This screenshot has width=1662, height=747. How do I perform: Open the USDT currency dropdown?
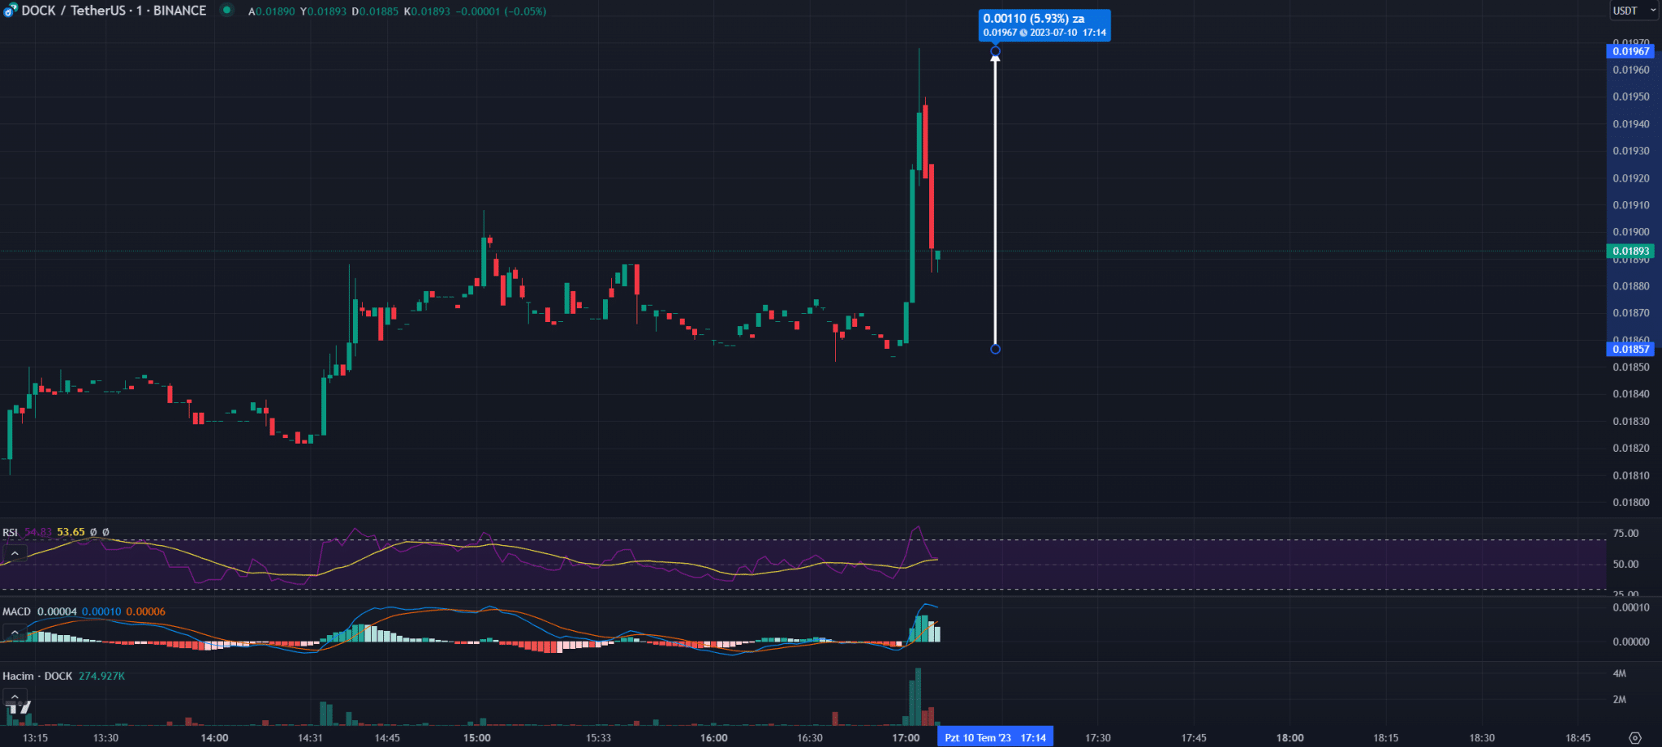point(1633,11)
